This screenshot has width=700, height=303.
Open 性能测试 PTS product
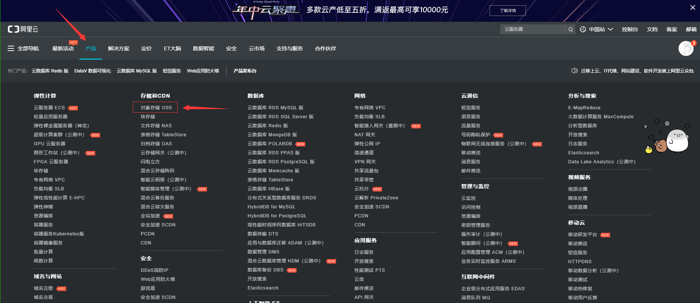pyautogui.click(x=370, y=270)
